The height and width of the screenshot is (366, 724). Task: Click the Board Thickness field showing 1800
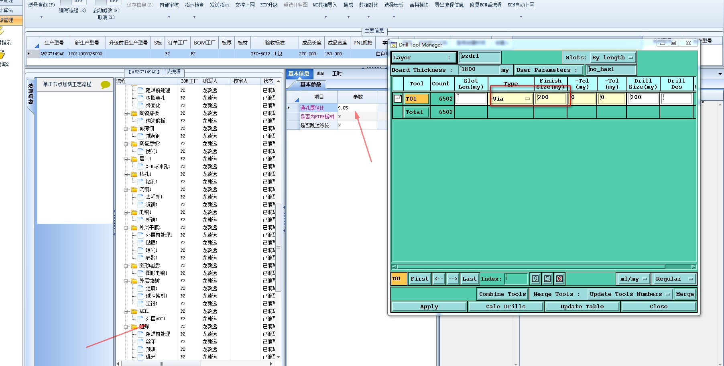480,70
